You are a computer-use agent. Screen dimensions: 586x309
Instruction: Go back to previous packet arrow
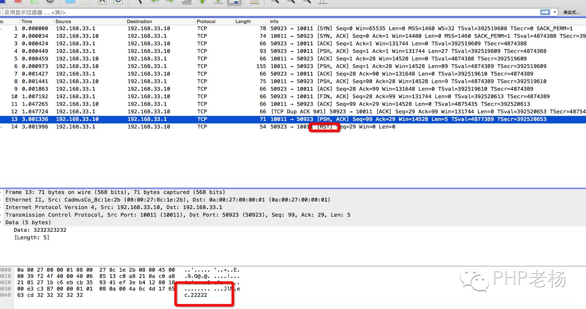click(154, 1)
